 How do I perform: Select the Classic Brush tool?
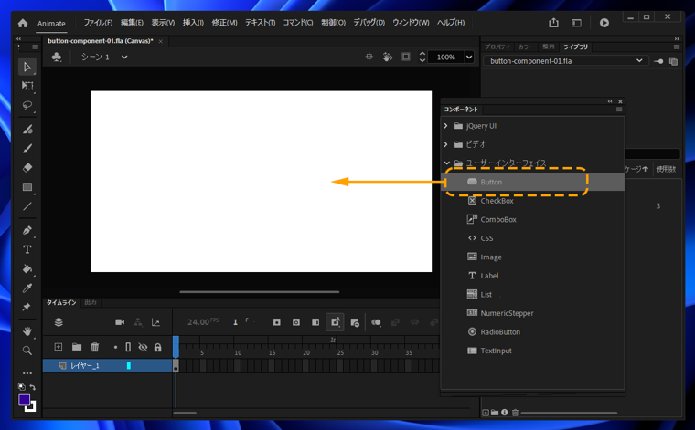pos(27,148)
